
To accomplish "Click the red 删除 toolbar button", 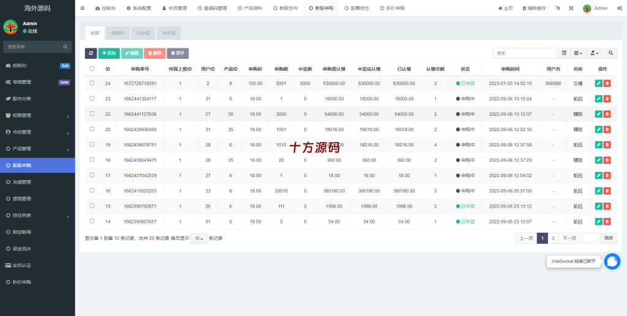I will coord(155,53).
